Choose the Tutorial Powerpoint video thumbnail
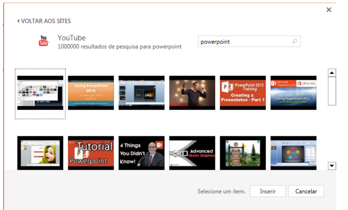The image size is (348, 210). (91, 153)
